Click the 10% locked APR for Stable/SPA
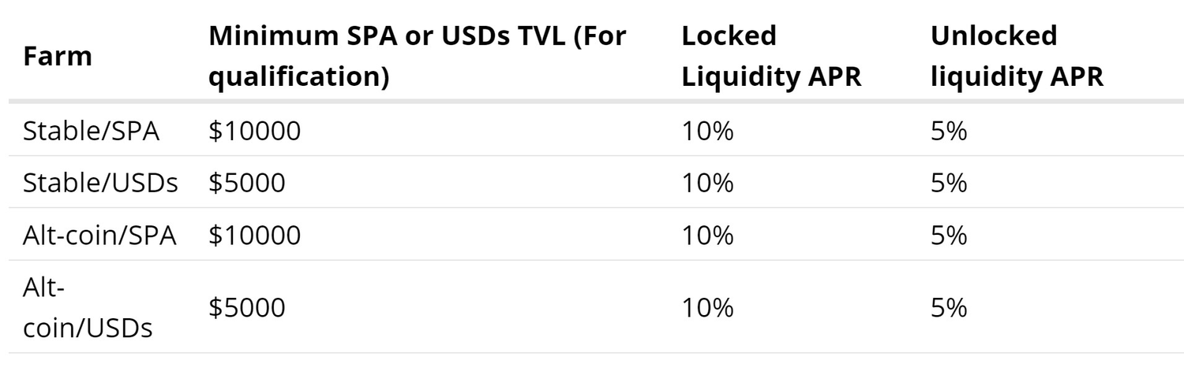The width and height of the screenshot is (1184, 375). click(x=707, y=131)
